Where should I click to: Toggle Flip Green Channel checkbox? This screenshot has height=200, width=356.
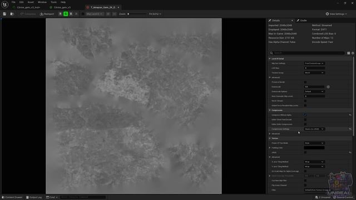pyautogui.click(x=305, y=185)
